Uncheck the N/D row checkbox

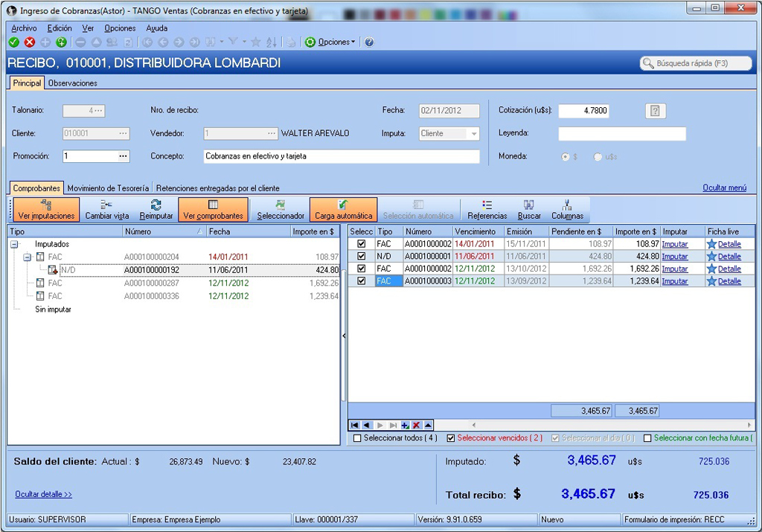[x=361, y=256]
